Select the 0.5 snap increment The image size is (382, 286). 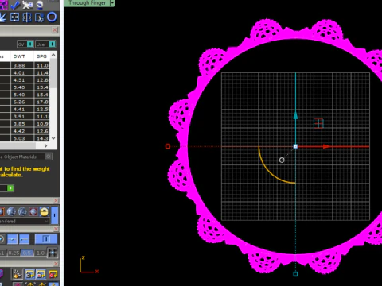click(27, 253)
